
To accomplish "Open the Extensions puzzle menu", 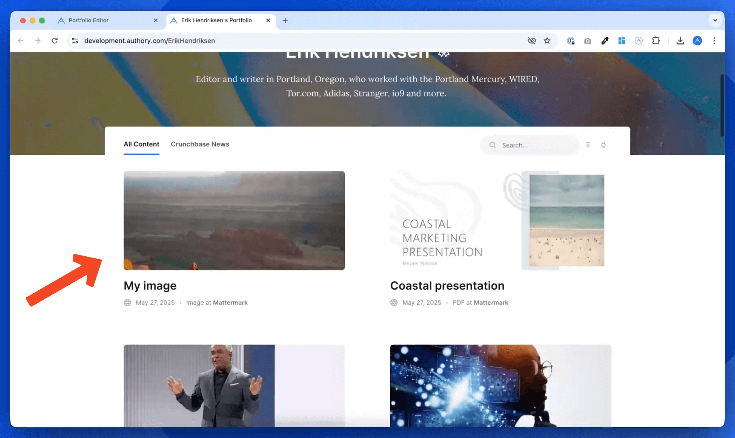I will [656, 41].
